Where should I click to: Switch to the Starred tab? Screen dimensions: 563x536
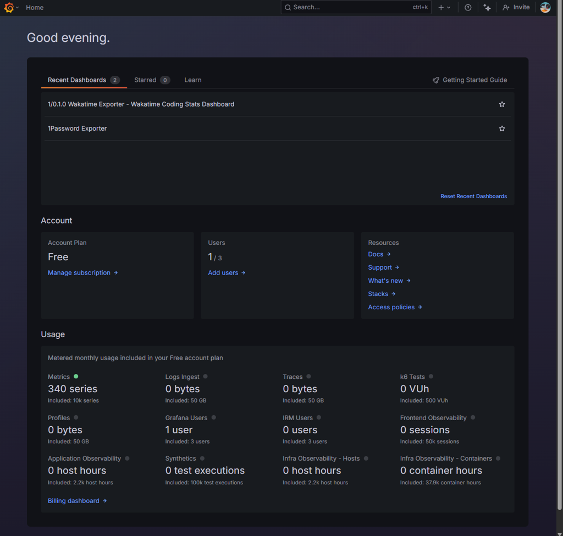click(x=151, y=80)
